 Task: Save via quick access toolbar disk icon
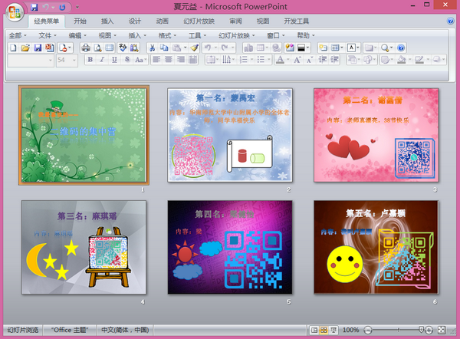click(34, 7)
